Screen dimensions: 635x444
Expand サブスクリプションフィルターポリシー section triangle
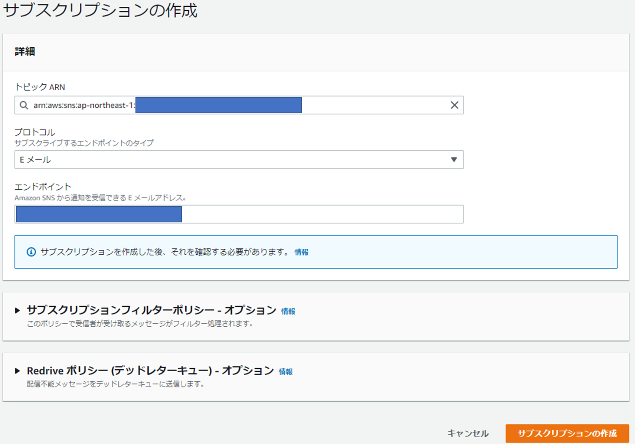(17, 310)
